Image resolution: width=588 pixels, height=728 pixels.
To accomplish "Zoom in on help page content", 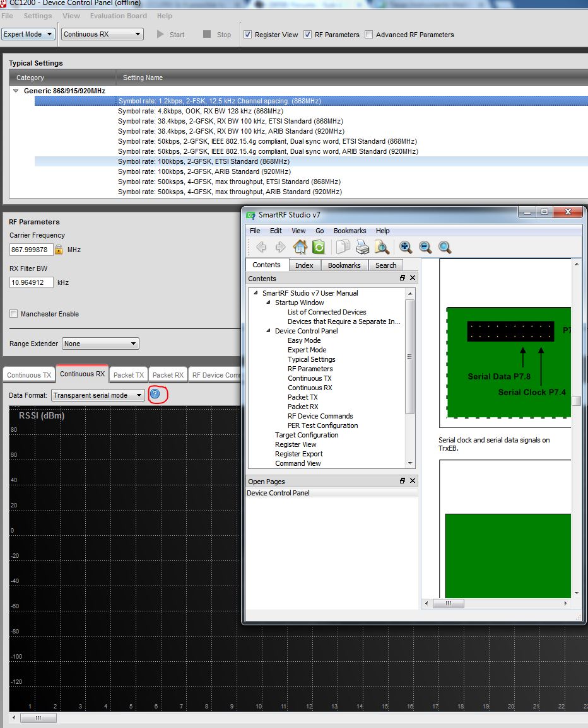I will point(405,247).
